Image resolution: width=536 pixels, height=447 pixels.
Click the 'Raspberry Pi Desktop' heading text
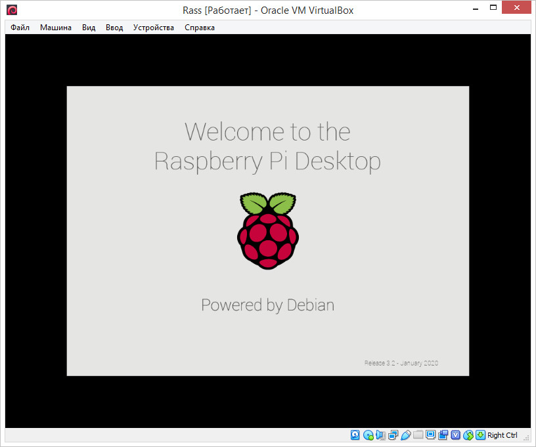(x=267, y=161)
